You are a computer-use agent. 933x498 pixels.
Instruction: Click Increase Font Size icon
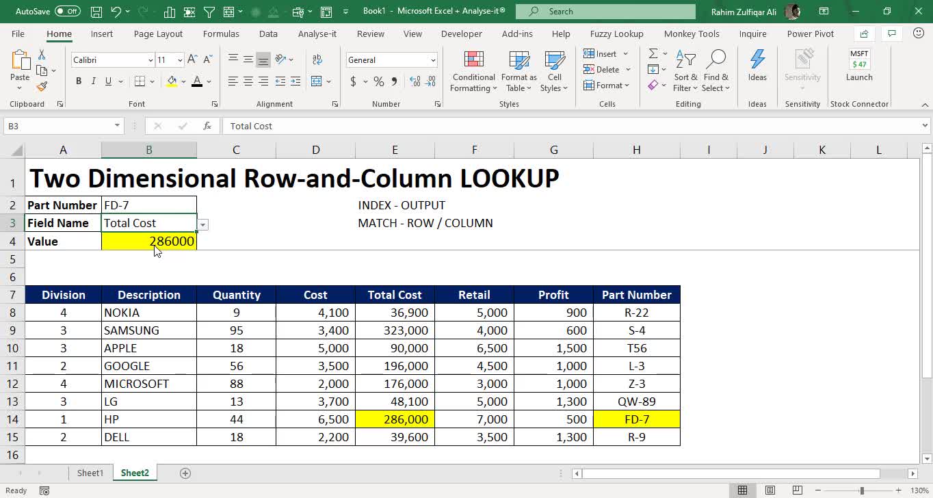(x=192, y=60)
